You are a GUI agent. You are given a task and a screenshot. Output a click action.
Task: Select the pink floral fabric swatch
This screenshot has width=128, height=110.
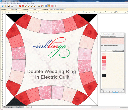pos(104,65)
